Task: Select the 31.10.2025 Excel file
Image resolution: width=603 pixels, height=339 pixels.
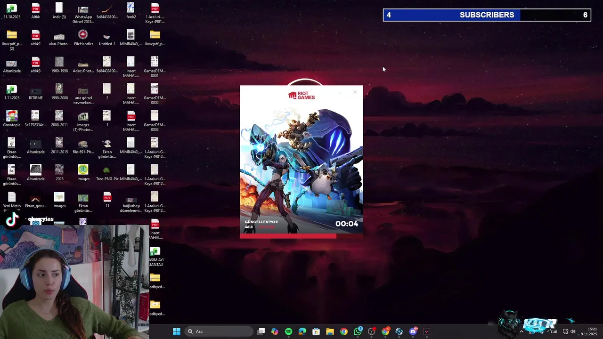Action: click(12, 11)
